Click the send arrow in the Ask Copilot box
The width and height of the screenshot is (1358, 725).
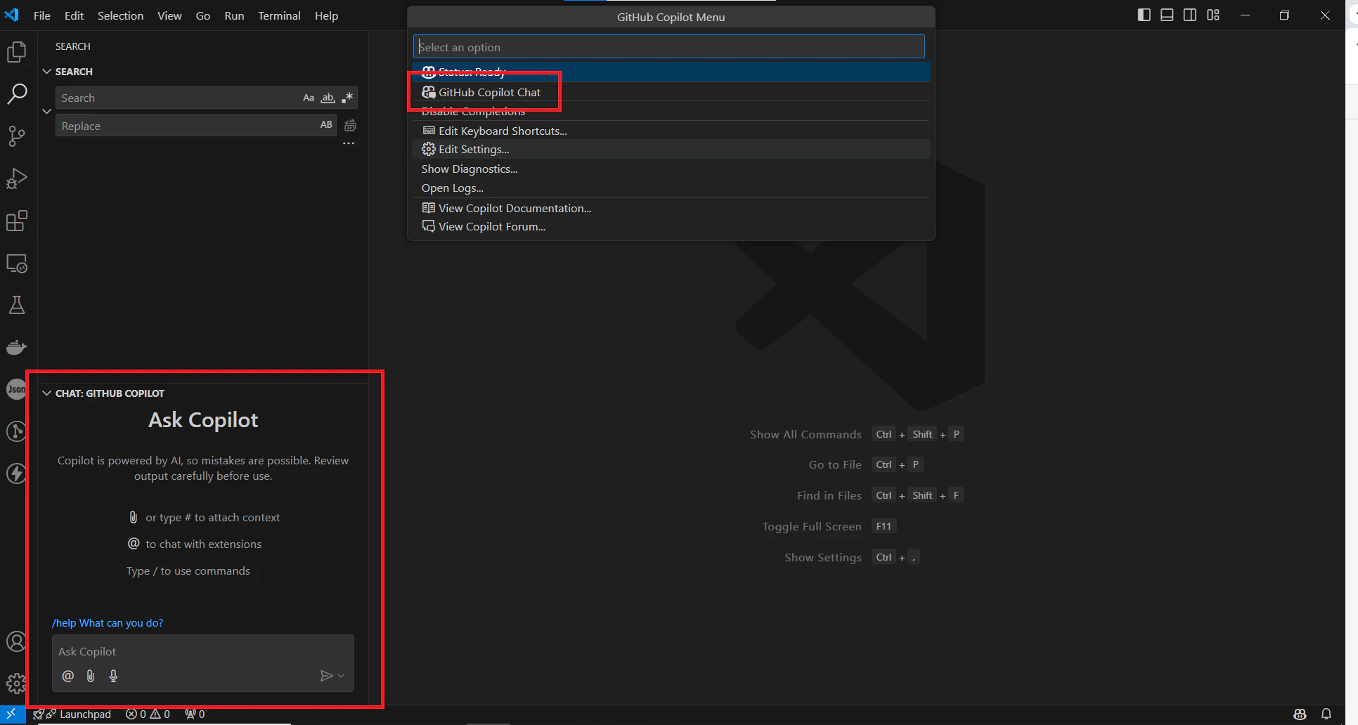pos(326,676)
